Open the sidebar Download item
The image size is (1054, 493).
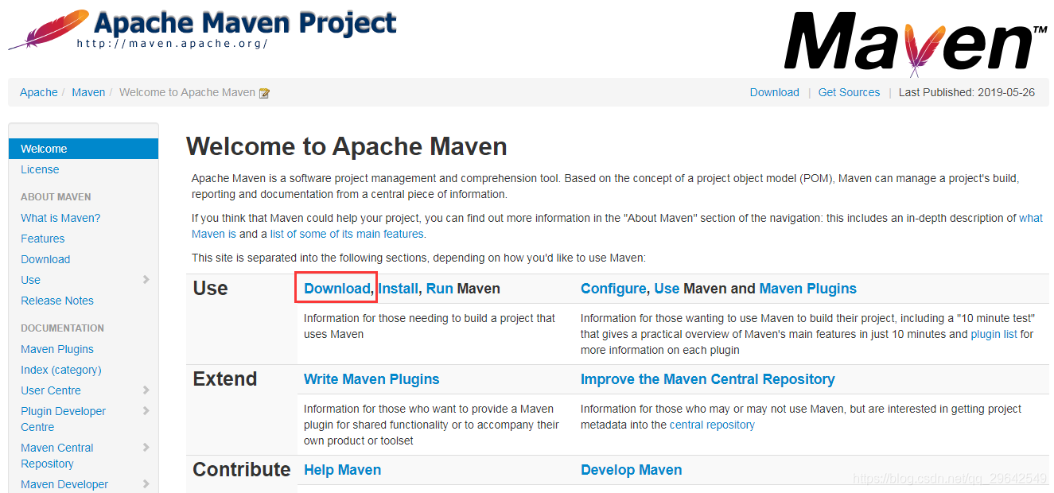45,259
